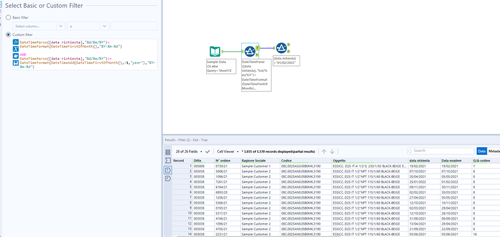
Task: Click the Ragione Sociale column header
Action: pyautogui.click(x=260, y=161)
